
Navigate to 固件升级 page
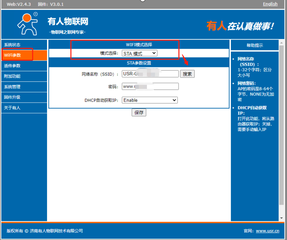[12, 97]
